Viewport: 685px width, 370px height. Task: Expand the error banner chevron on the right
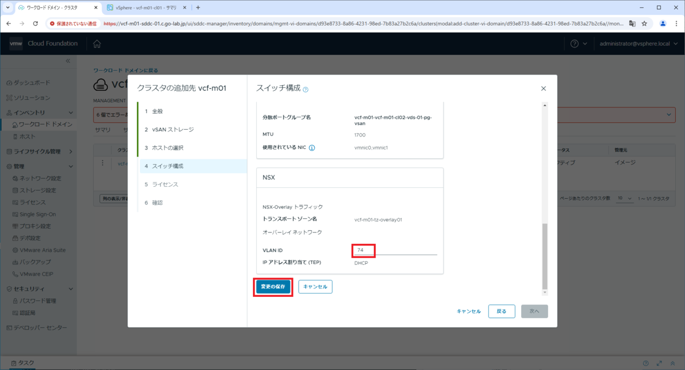(x=670, y=115)
